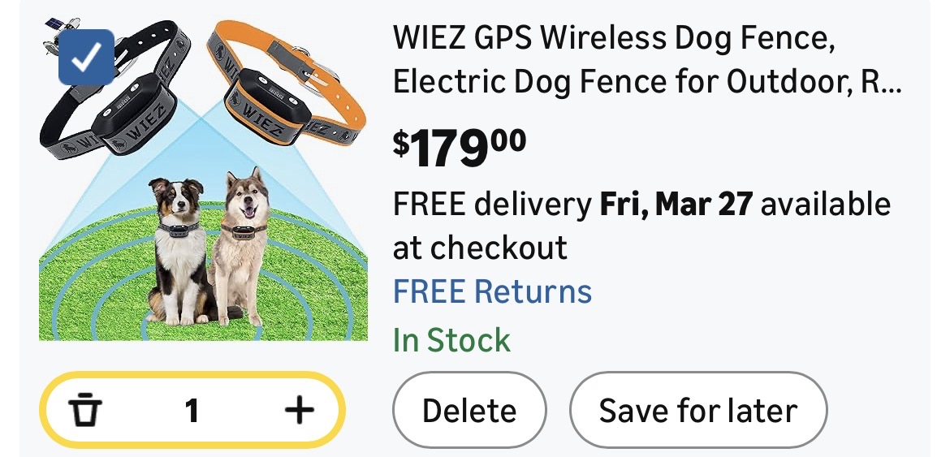The image size is (950, 457).
Task: Click the small satellite graphic in the image
Action: point(54,25)
